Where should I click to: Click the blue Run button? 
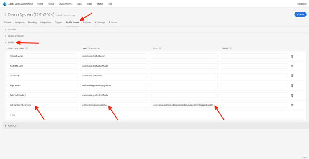point(300,14)
